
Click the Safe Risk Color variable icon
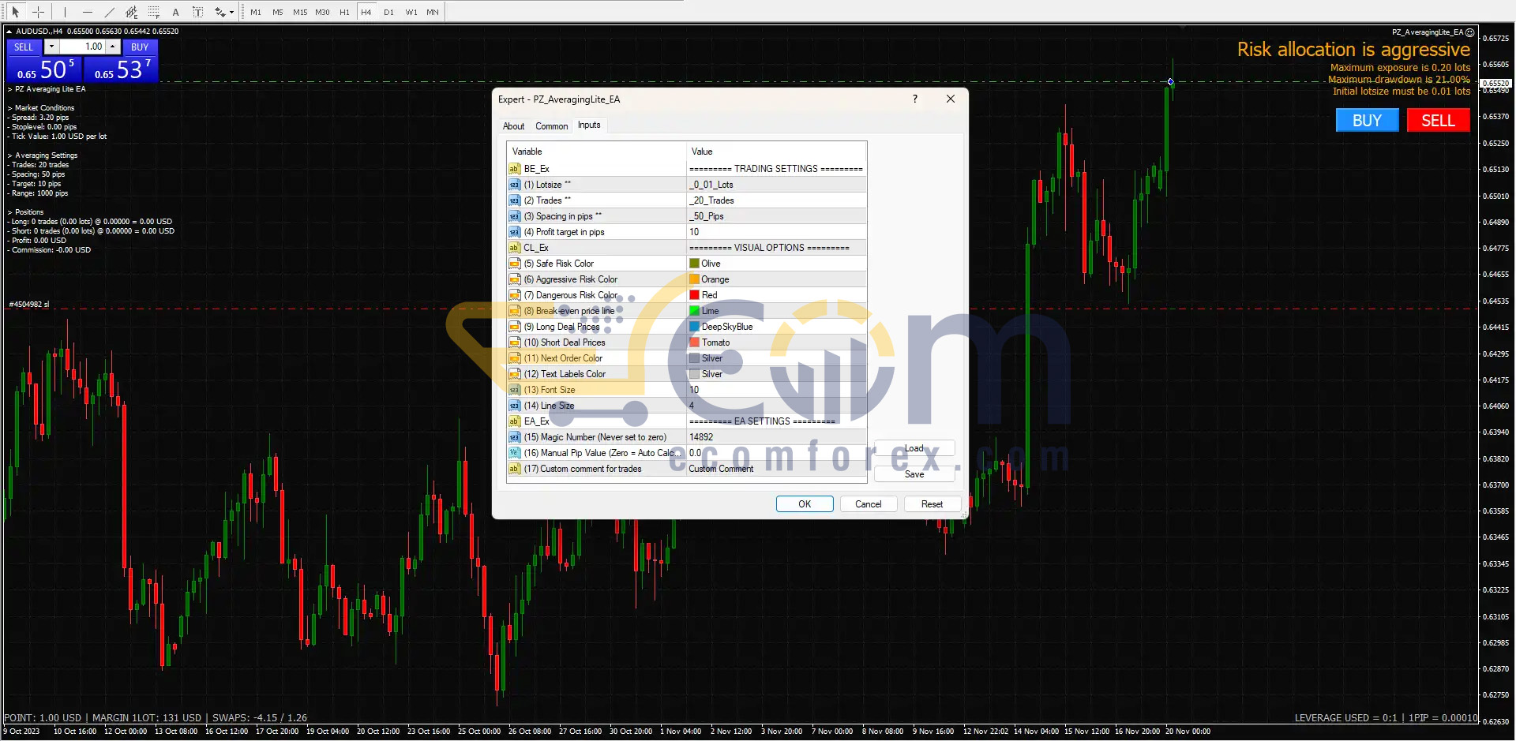coord(514,264)
